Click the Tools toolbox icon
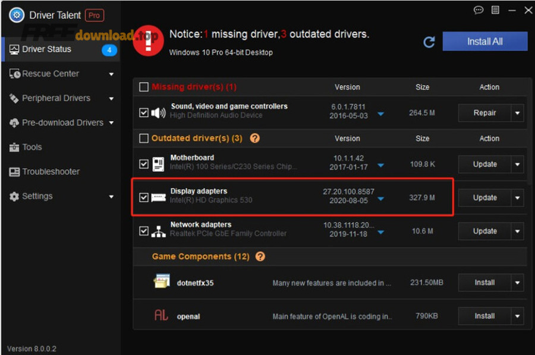Image resolution: width=535 pixels, height=355 pixels. click(14, 147)
